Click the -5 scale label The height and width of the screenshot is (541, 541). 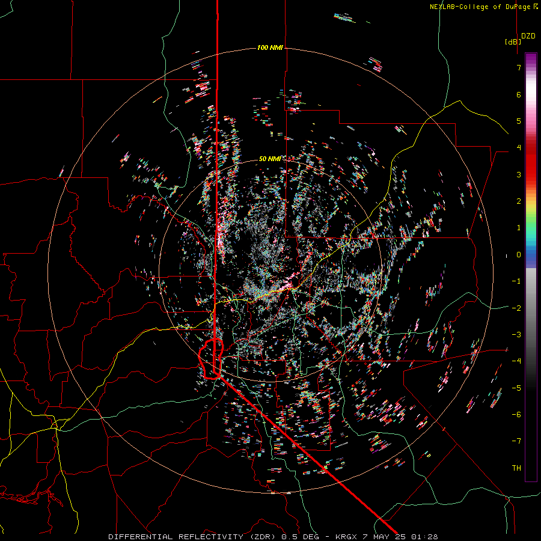click(516, 388)
